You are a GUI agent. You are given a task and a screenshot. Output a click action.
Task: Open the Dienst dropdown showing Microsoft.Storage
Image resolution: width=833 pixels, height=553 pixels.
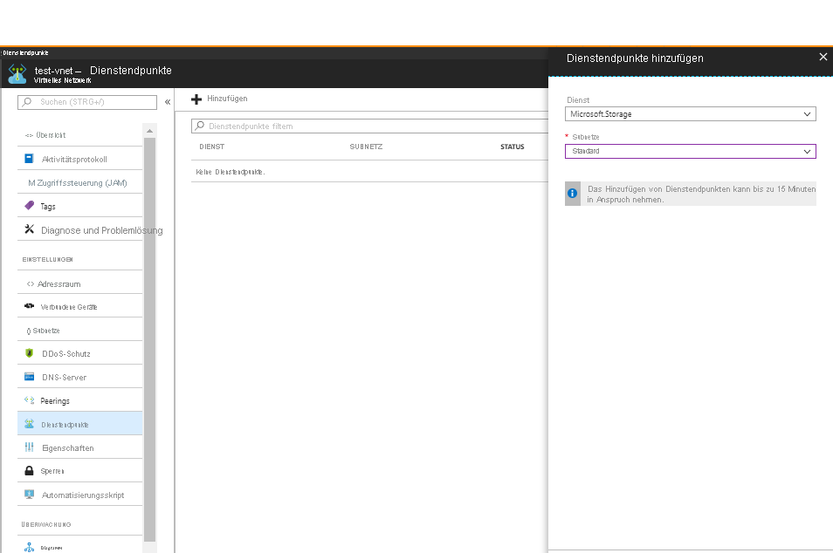(690, 114)
